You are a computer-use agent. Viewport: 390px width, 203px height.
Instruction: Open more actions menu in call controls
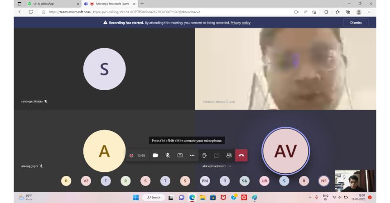coord(192,155)
